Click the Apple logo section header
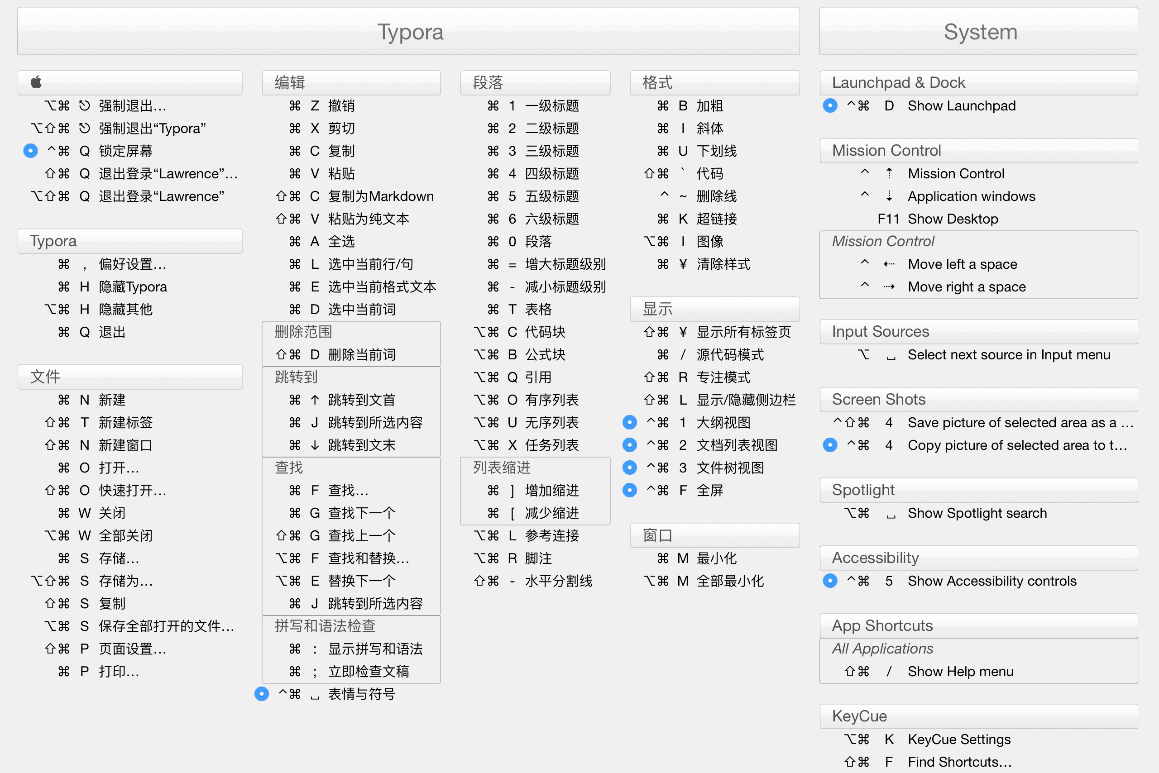The image size is (1159, 773). [130, 82]
